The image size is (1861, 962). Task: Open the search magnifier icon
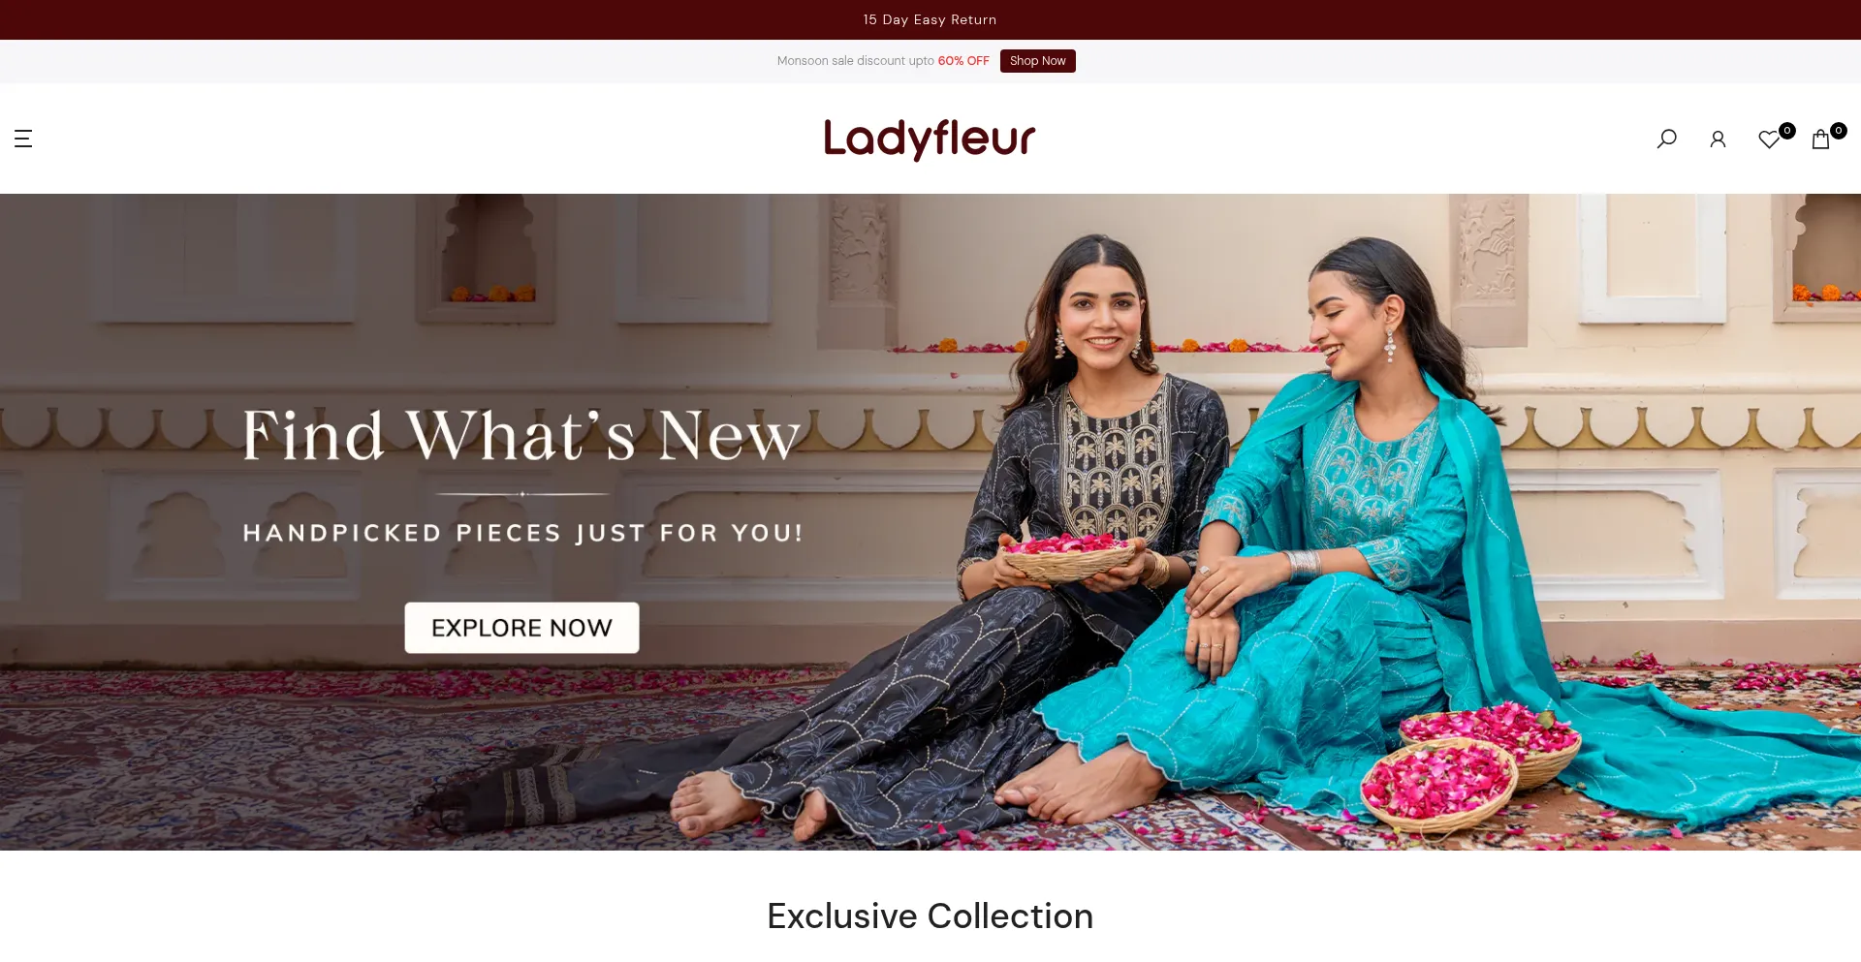1666,139
